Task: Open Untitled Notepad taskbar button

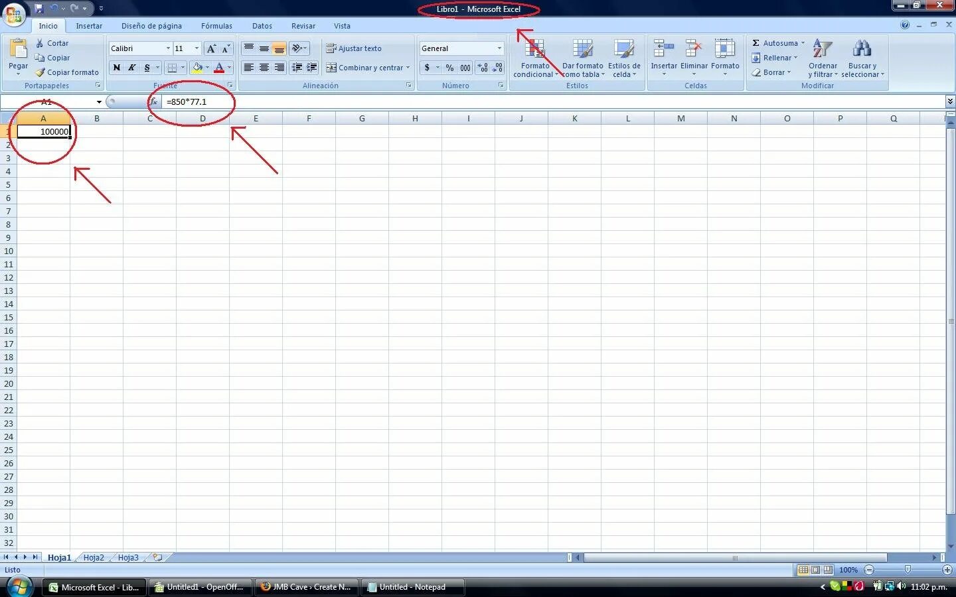Action: tap(412, 587)
